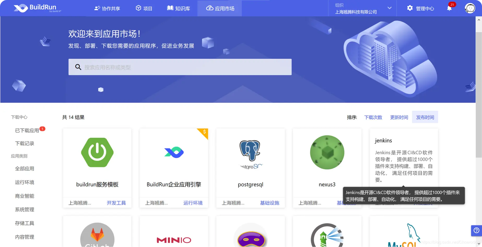Image resolution: width=482 pixels, height=247 pixels.
Task: Open the 知识库 menu
Action: click(178, 8)
